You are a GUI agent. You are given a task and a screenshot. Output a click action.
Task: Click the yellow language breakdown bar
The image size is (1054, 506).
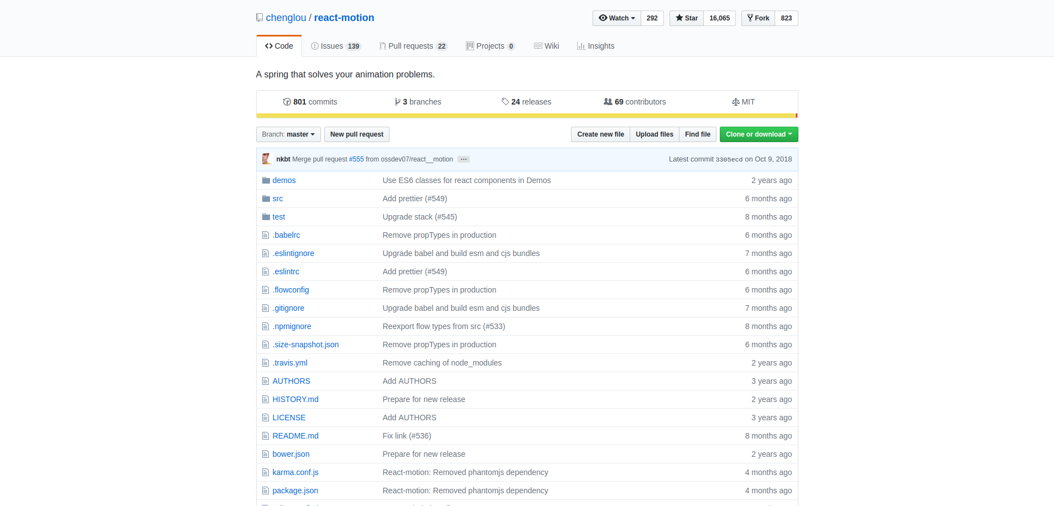click(526, 116)
